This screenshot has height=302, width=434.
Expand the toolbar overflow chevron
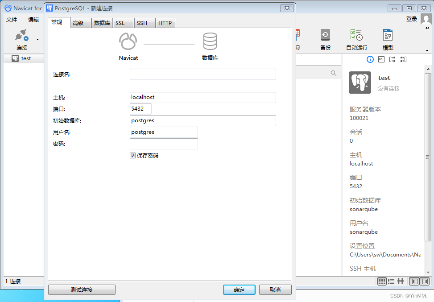click(x=427, y=28)
